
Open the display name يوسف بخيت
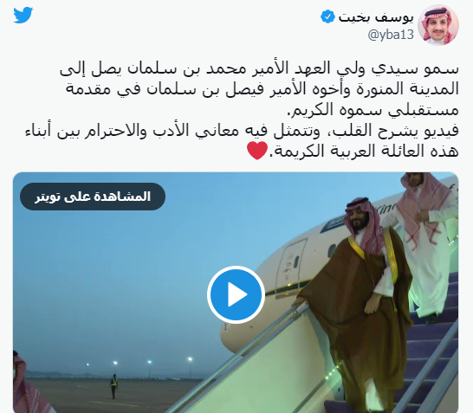click(376, 17)
